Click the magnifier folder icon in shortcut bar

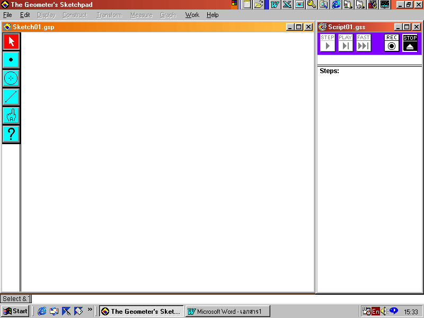pyautogui.click(x=324, y=5)
